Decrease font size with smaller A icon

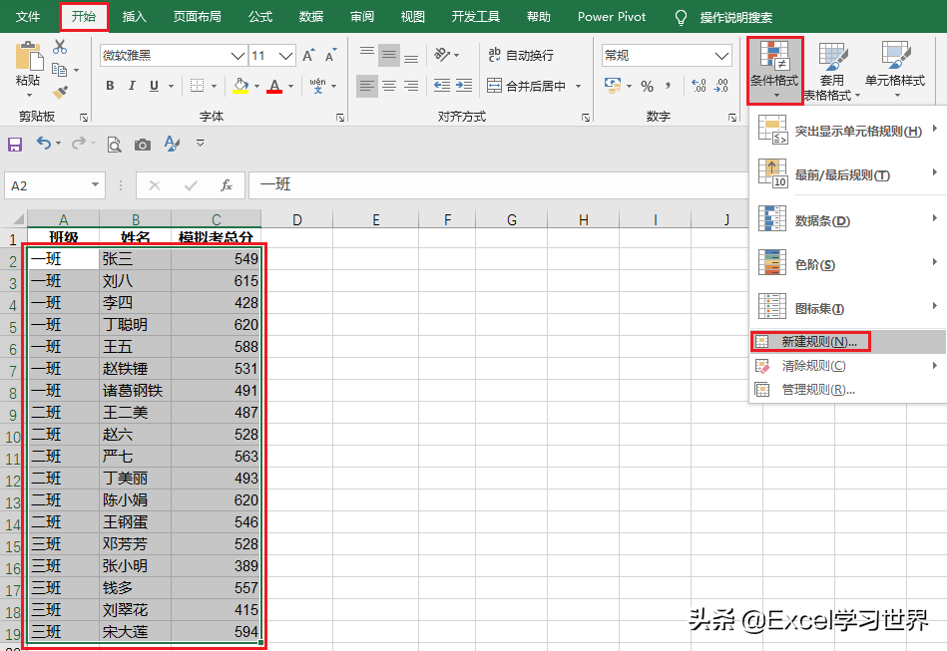(330, 56)
